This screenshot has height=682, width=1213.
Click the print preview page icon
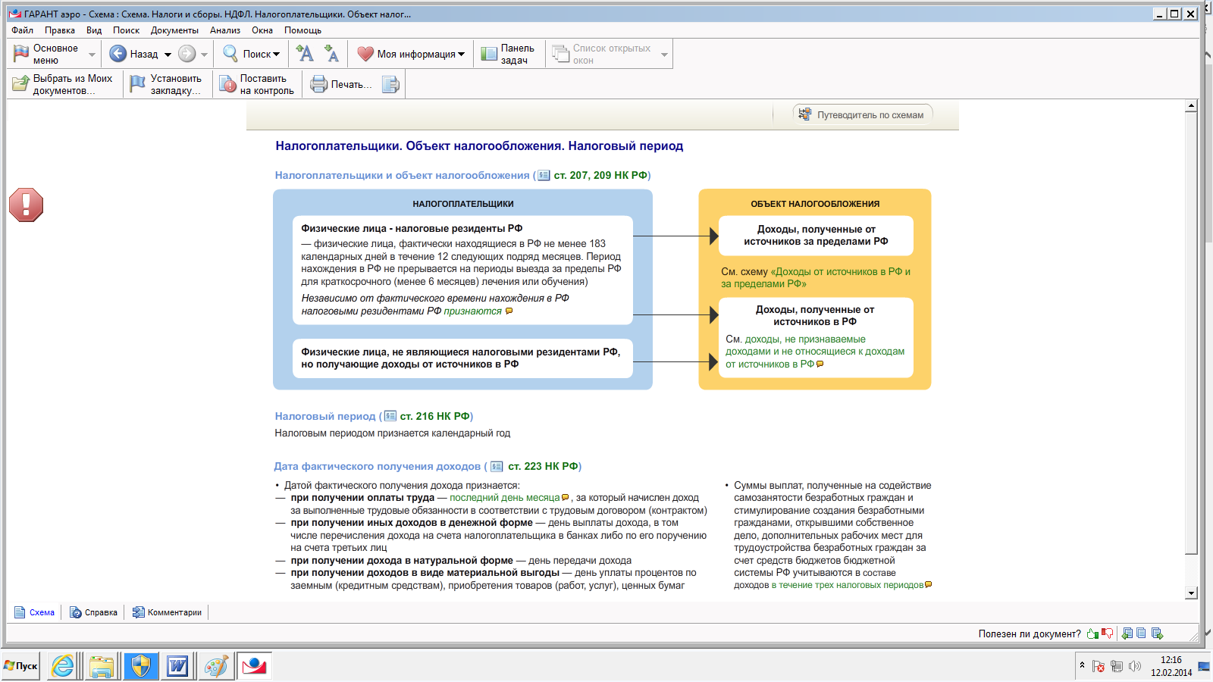(x=390, y=84)
